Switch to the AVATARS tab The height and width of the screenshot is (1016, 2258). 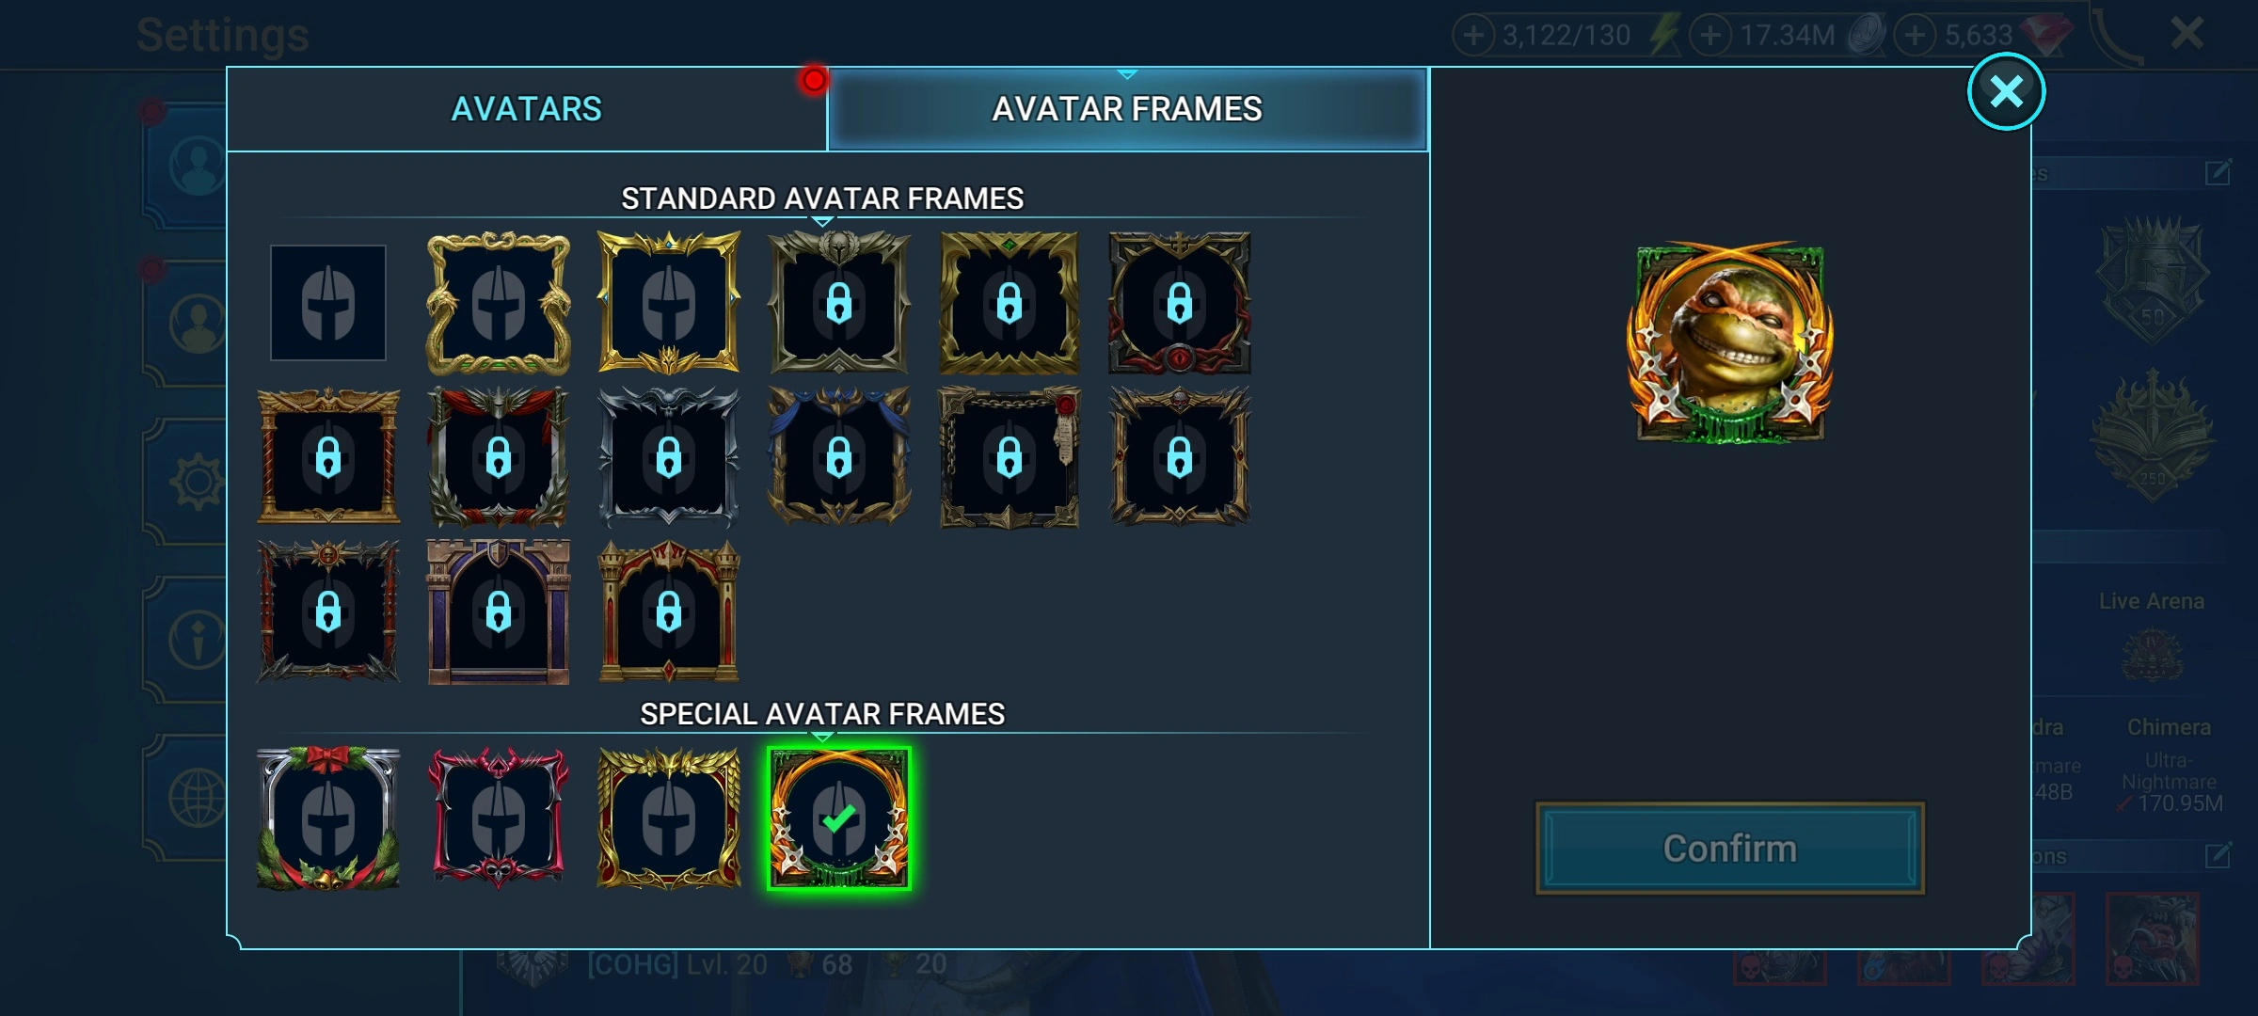click(527, 109)
